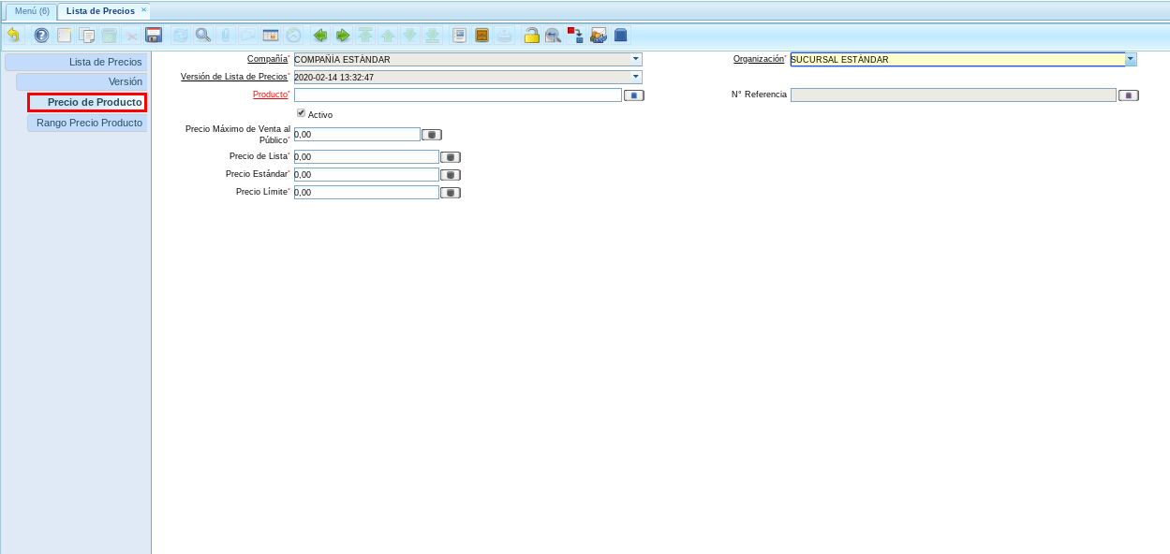Open calculator for Precio de Lista
This screenshot has height=554, width=1170.
coord(451,157)
